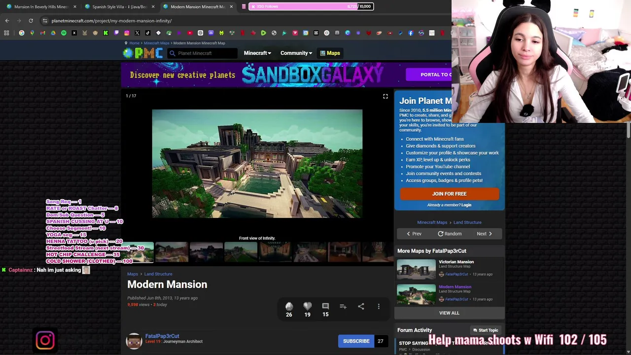This screenshot has width=631, height=355.
Task: Open the Spotify bookmark icon
Action: 64,33
